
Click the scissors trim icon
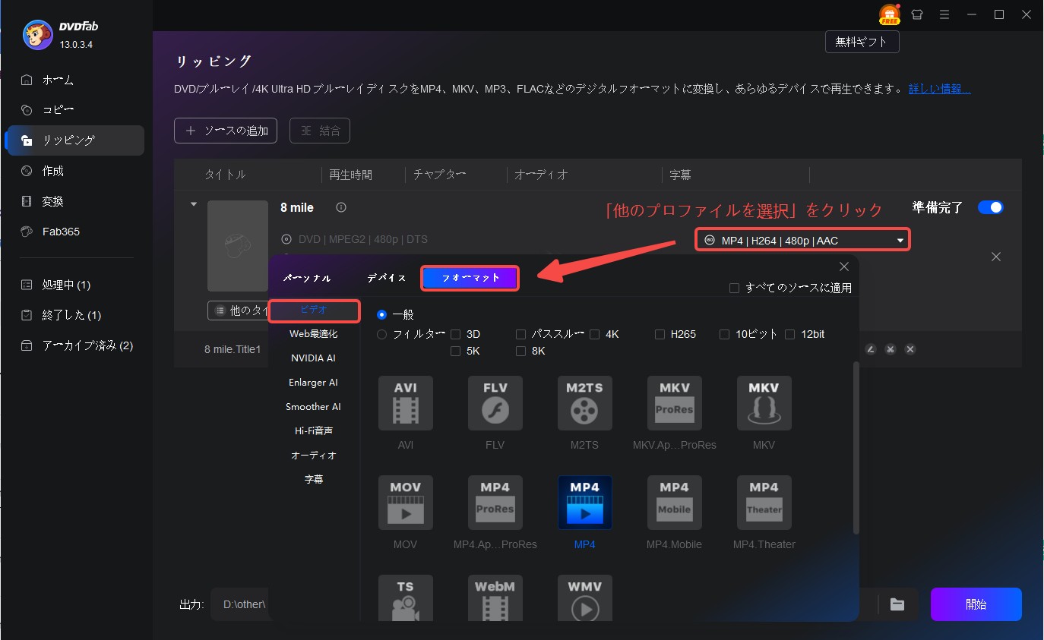click(x=891, y=349)
